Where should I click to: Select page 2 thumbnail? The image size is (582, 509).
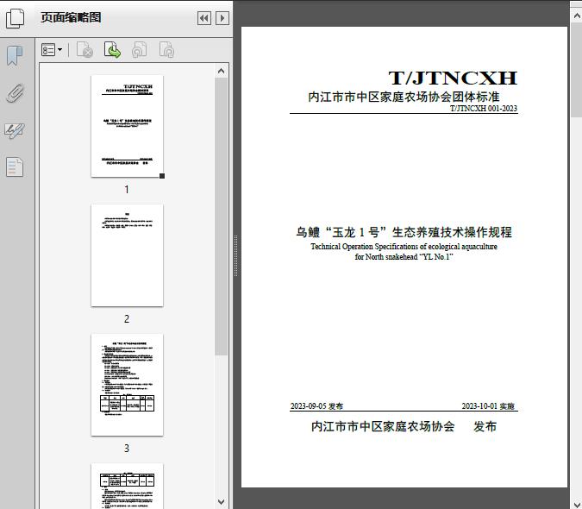pyautogui.click(x=127, y=255)
